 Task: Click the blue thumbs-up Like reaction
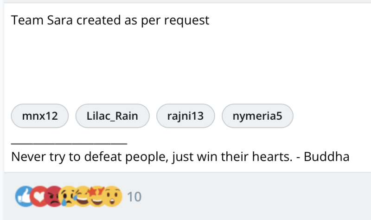pyautogui.click(x=24, y=196)
